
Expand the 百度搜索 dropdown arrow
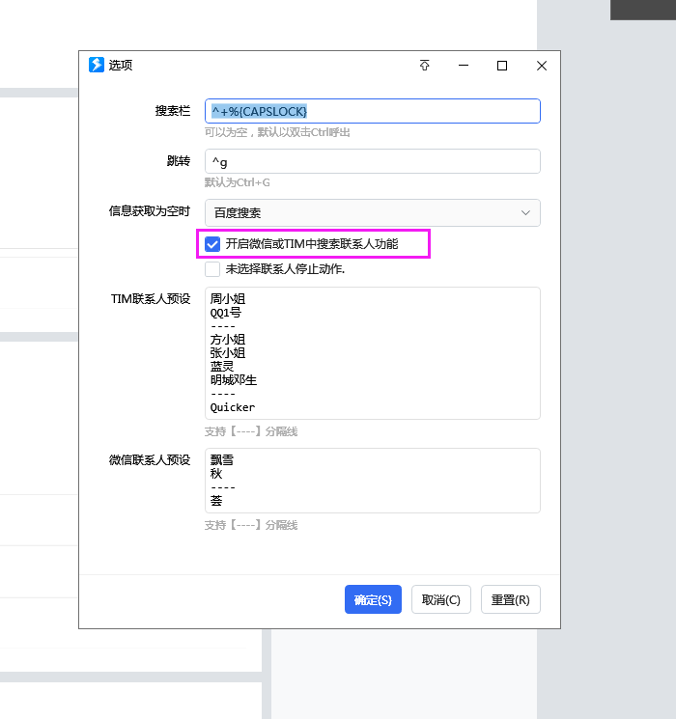coord(525,212)
